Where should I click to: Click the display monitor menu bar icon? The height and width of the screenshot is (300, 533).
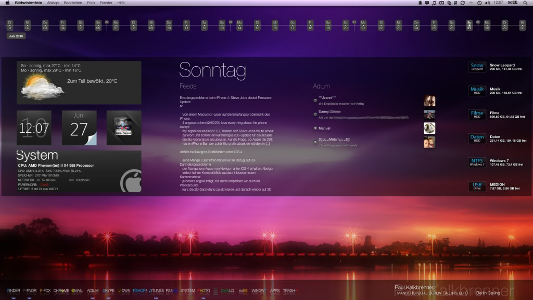[x=427, y=3]
